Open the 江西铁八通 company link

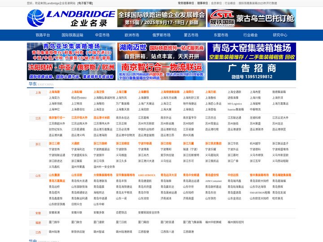167,232
